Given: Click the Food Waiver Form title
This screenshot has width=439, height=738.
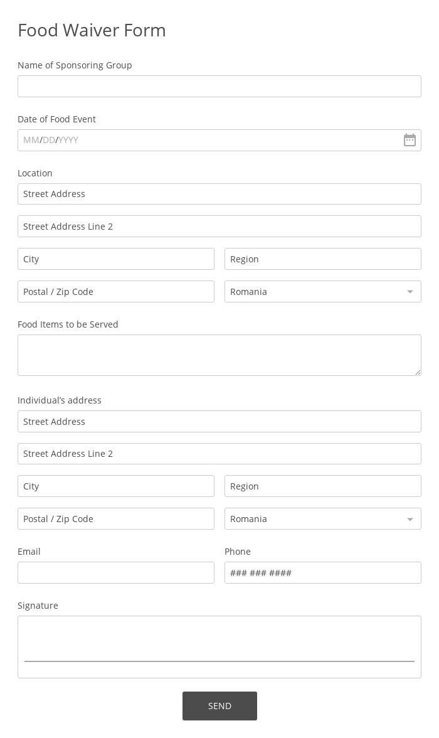Looking at the screenshot, I should click(x=92, y=30).
